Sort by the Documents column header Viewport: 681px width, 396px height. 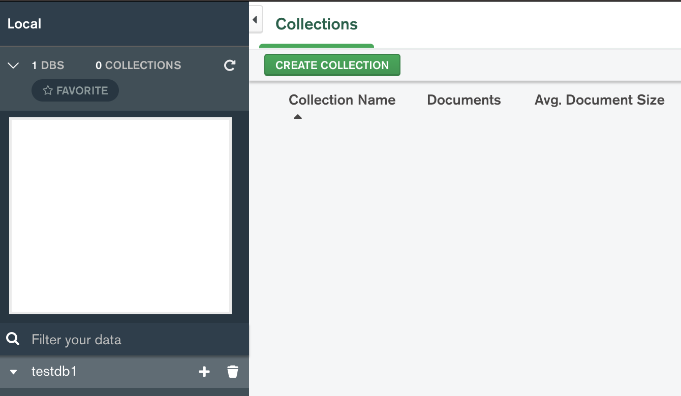click(463, 100)
